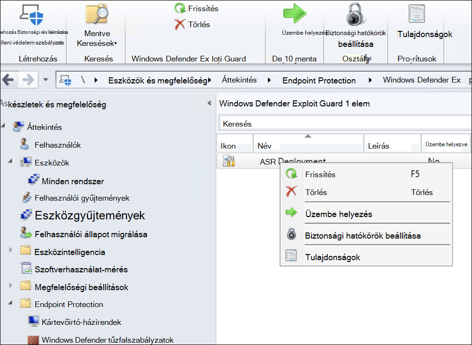This screenshot has height=345, width=472.
Task: Open Felhasználói gyűjtemények tree item
Action: click(82, 198)
